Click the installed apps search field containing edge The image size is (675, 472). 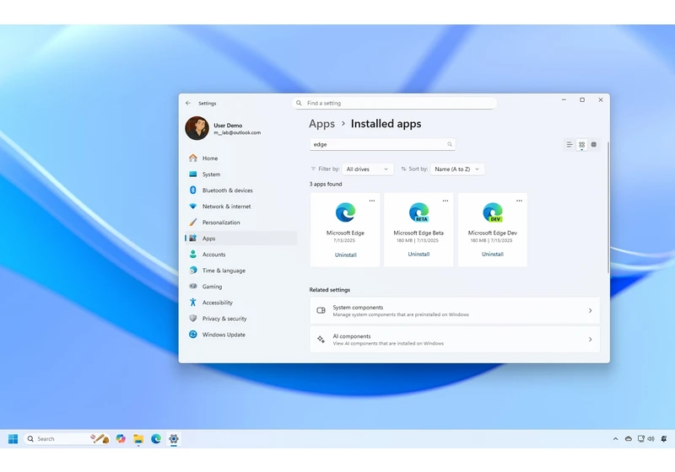coord(382,144)
